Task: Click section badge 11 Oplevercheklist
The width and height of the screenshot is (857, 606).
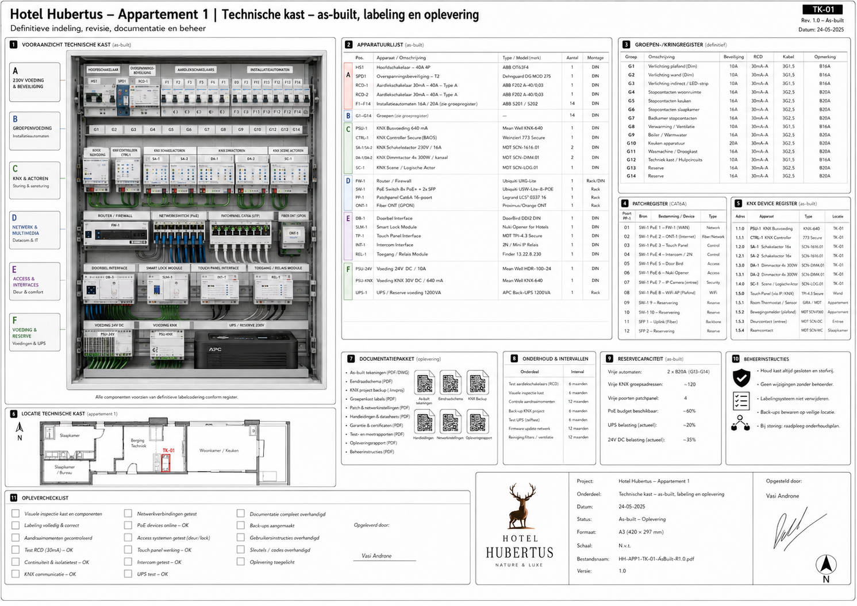Action: (x=13, y=498)
